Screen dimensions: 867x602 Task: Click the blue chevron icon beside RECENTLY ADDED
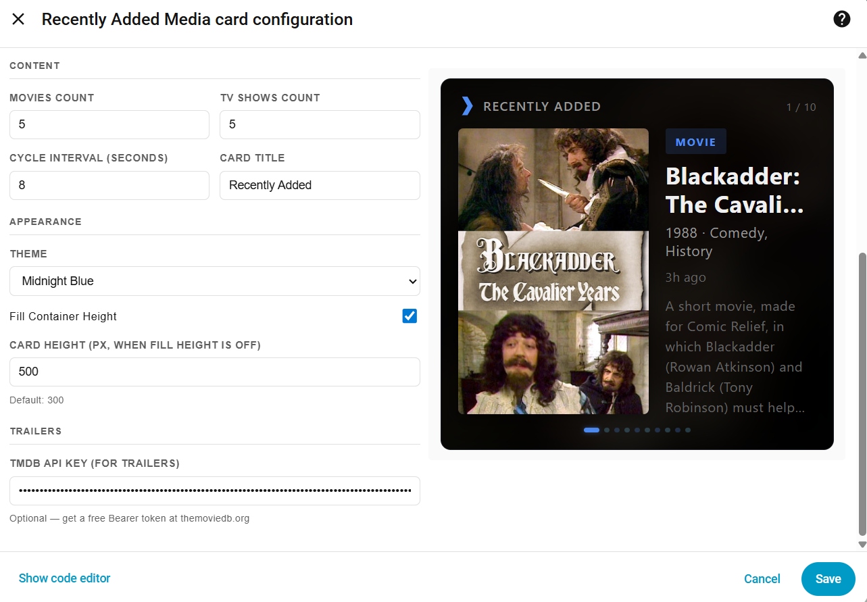pos(467,106)
